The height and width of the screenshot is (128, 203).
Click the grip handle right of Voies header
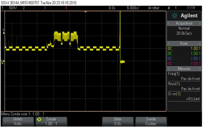coord(200,43)
